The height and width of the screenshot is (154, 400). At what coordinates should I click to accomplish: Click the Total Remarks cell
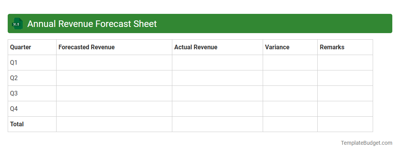point(345,124)
